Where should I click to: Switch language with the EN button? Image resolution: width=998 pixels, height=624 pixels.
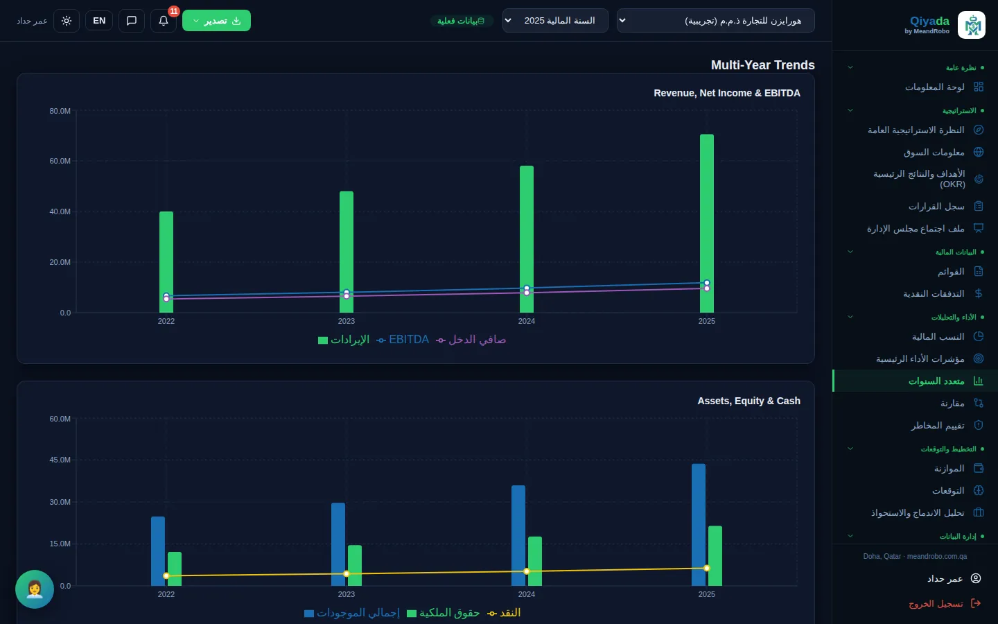coord(99,21)
